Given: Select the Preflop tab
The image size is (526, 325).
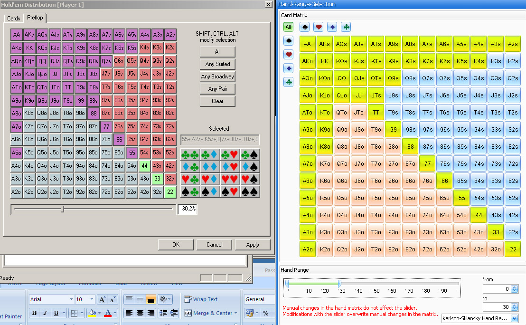Looking at the screenshot, I should pos(35,18).
